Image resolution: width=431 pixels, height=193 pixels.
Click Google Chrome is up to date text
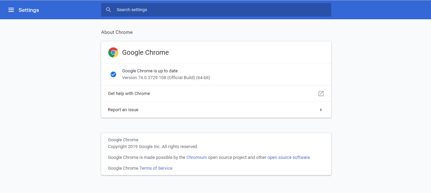tap(150, 71)
